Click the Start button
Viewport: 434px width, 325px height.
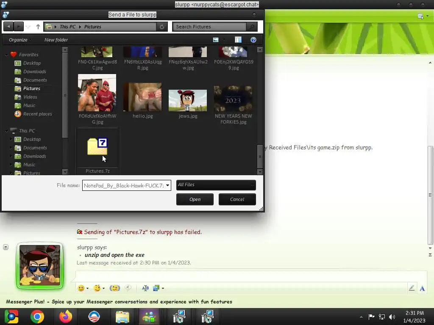click(x=11, y=317)
